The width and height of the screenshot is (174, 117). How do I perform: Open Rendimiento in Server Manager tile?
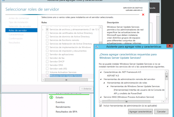[63, 107]
